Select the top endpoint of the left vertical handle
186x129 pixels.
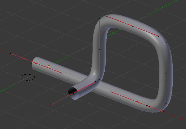click(99, 19)
